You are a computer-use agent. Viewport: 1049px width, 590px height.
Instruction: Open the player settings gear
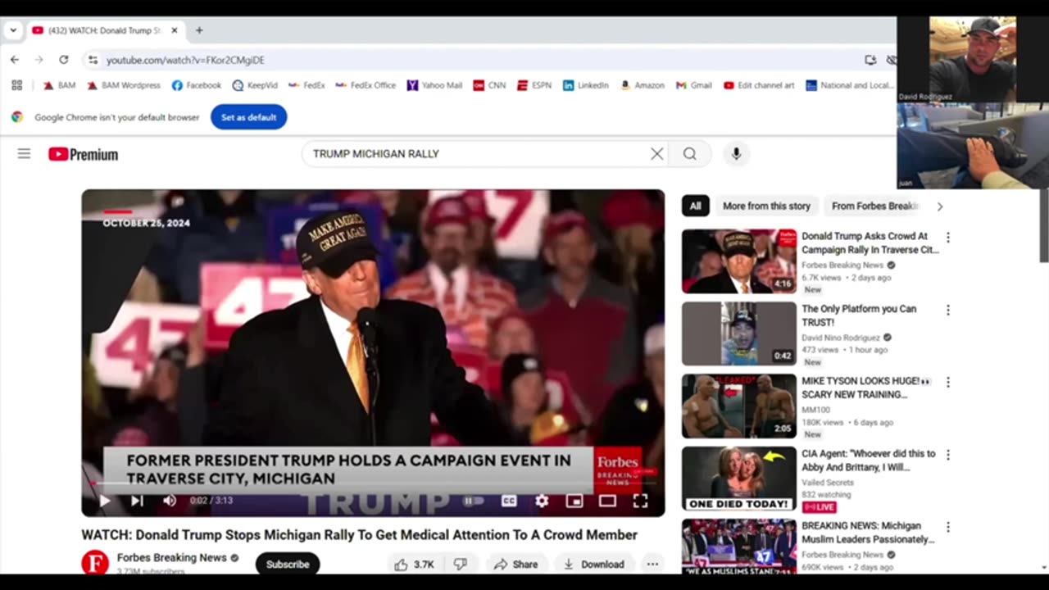pos(542,501)
